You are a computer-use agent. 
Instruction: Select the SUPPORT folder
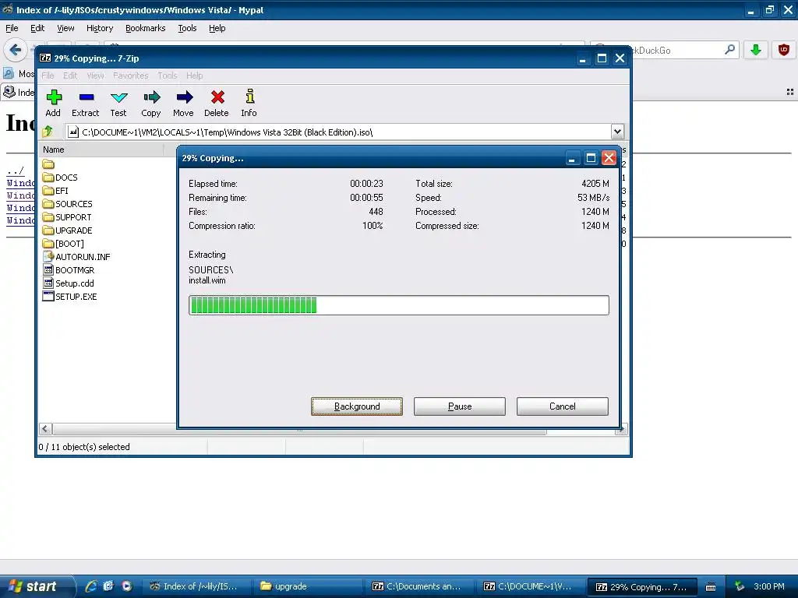(67, 217)
